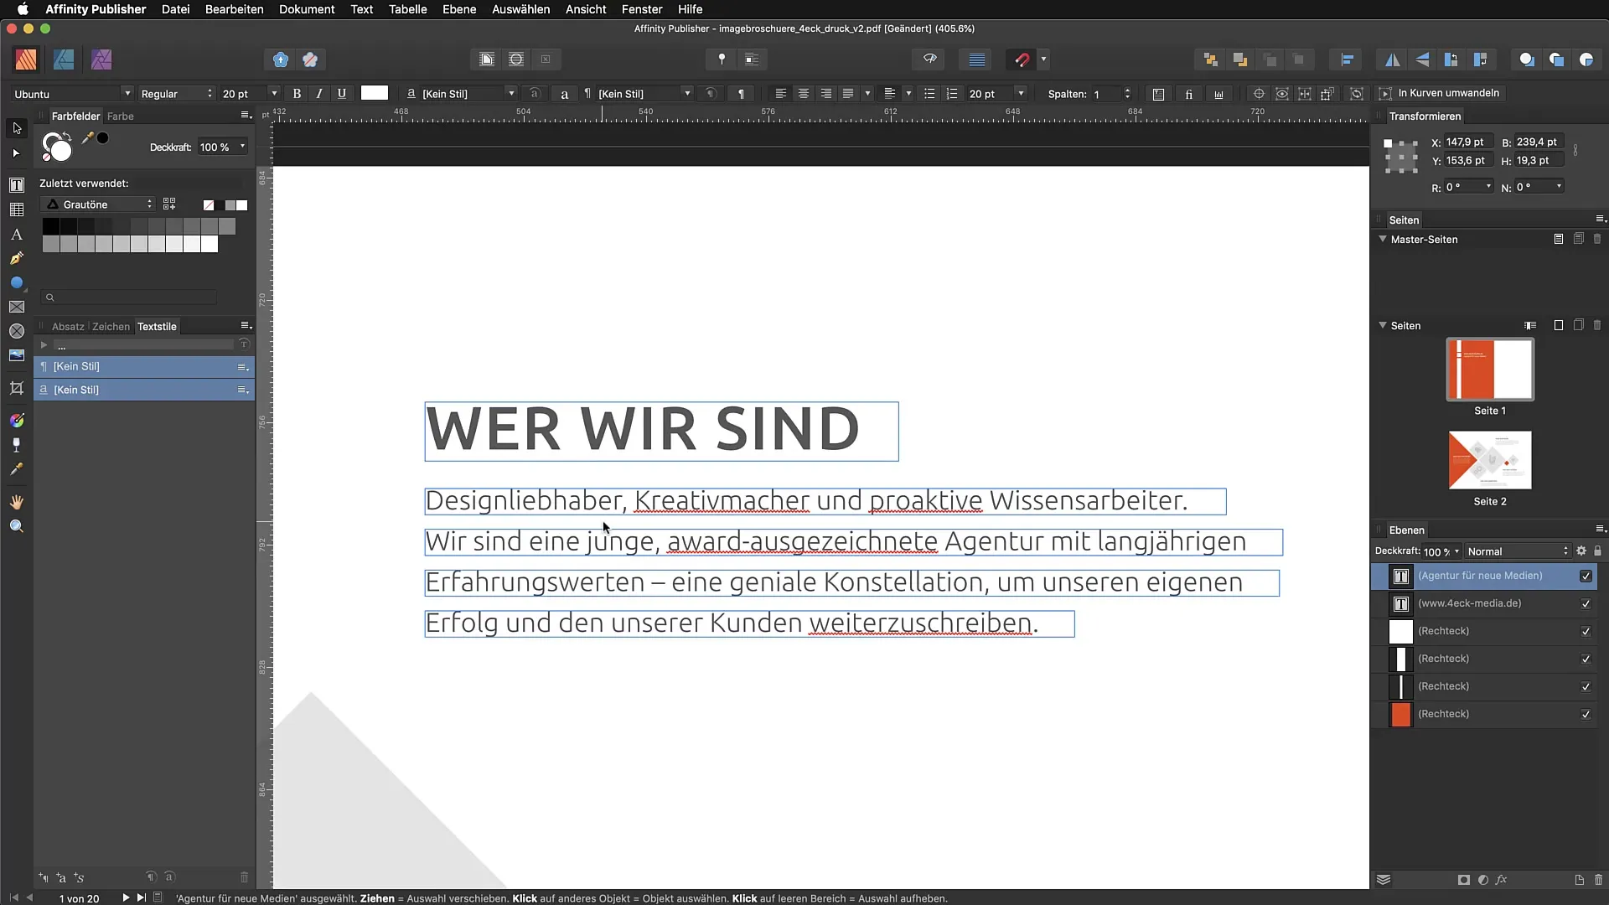Select the Place Image tool
1609x905 pixels.
pyautogui.click(x=17, y=355)
